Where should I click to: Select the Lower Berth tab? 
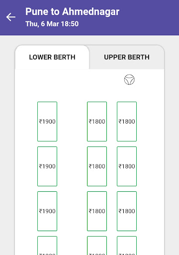click(x=52, y=57)
